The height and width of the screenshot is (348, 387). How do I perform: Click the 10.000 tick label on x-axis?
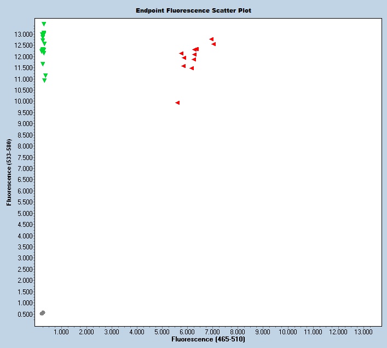(x=288, y=332)
